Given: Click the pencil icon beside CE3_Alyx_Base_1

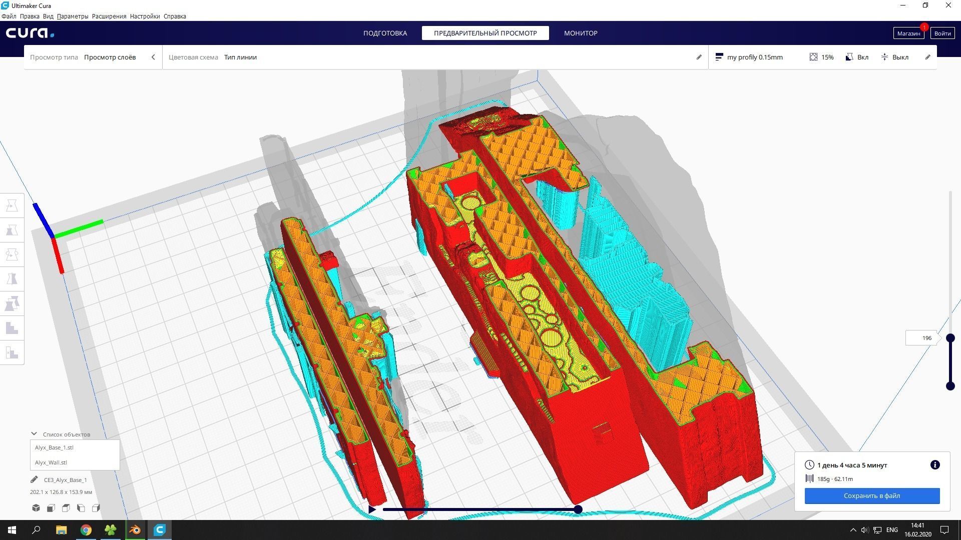Looking at the screenshot, I should click(x=34, y=479).
